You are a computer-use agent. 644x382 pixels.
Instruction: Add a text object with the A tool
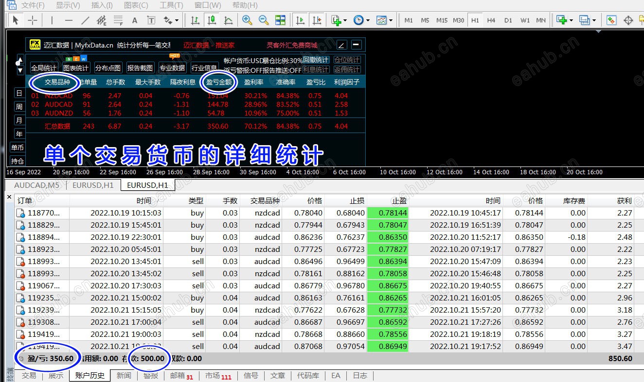coord(135,20)
